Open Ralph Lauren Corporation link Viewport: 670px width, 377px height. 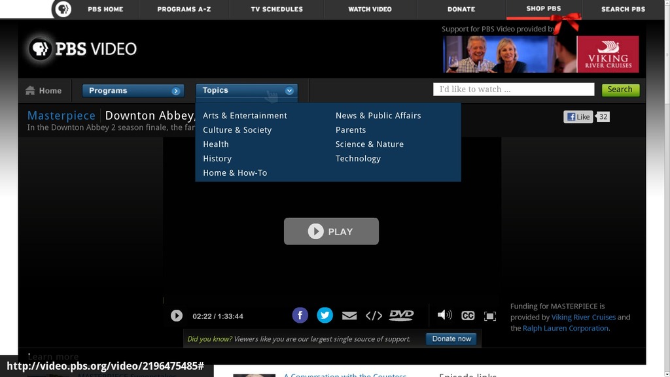point(565,329)
